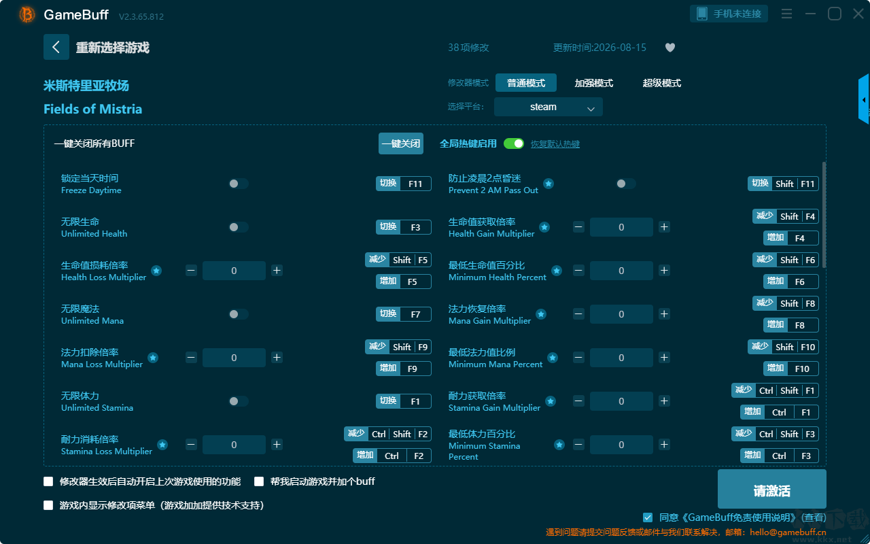Click star icon beside Mana Gain Multiplier
870x544 pixels.
click(541, 314)
